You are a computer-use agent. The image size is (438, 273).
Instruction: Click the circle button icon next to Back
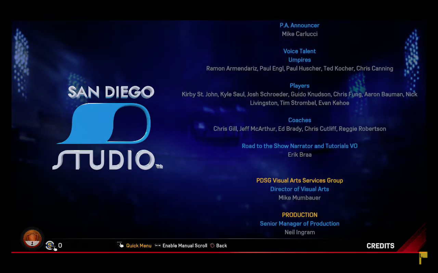tap(212, 246)
